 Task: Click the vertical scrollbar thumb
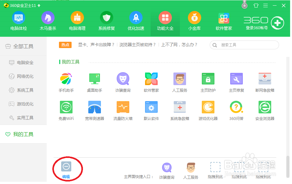288,166
